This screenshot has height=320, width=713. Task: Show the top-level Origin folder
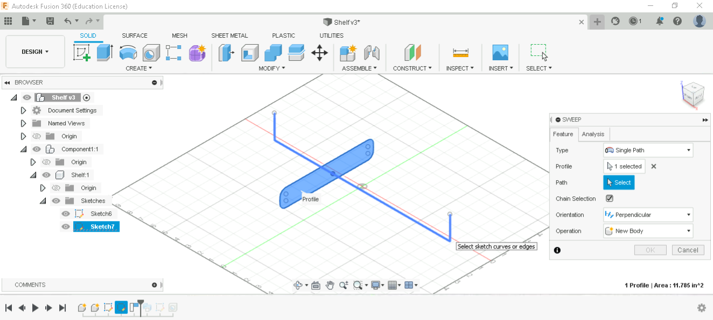click(x=37, y=136)
